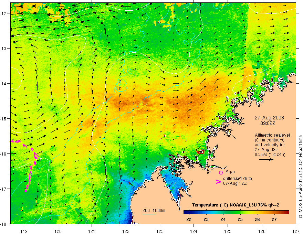Click the longitude axis label "127"
Viewport: 303px width, 234px height.
[296, 231]
